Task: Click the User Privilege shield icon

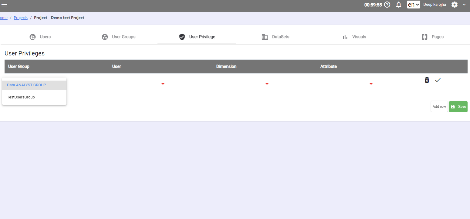Action: coord(182,37)
